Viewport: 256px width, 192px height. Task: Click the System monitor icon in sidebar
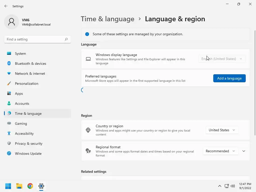tap(9, 53)
